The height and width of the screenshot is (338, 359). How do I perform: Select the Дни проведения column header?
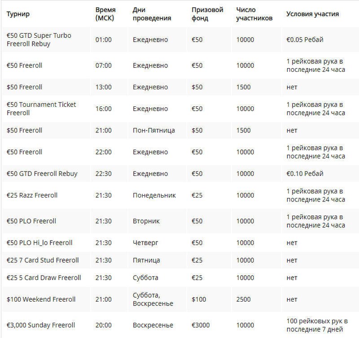click(x=152, y=14)
